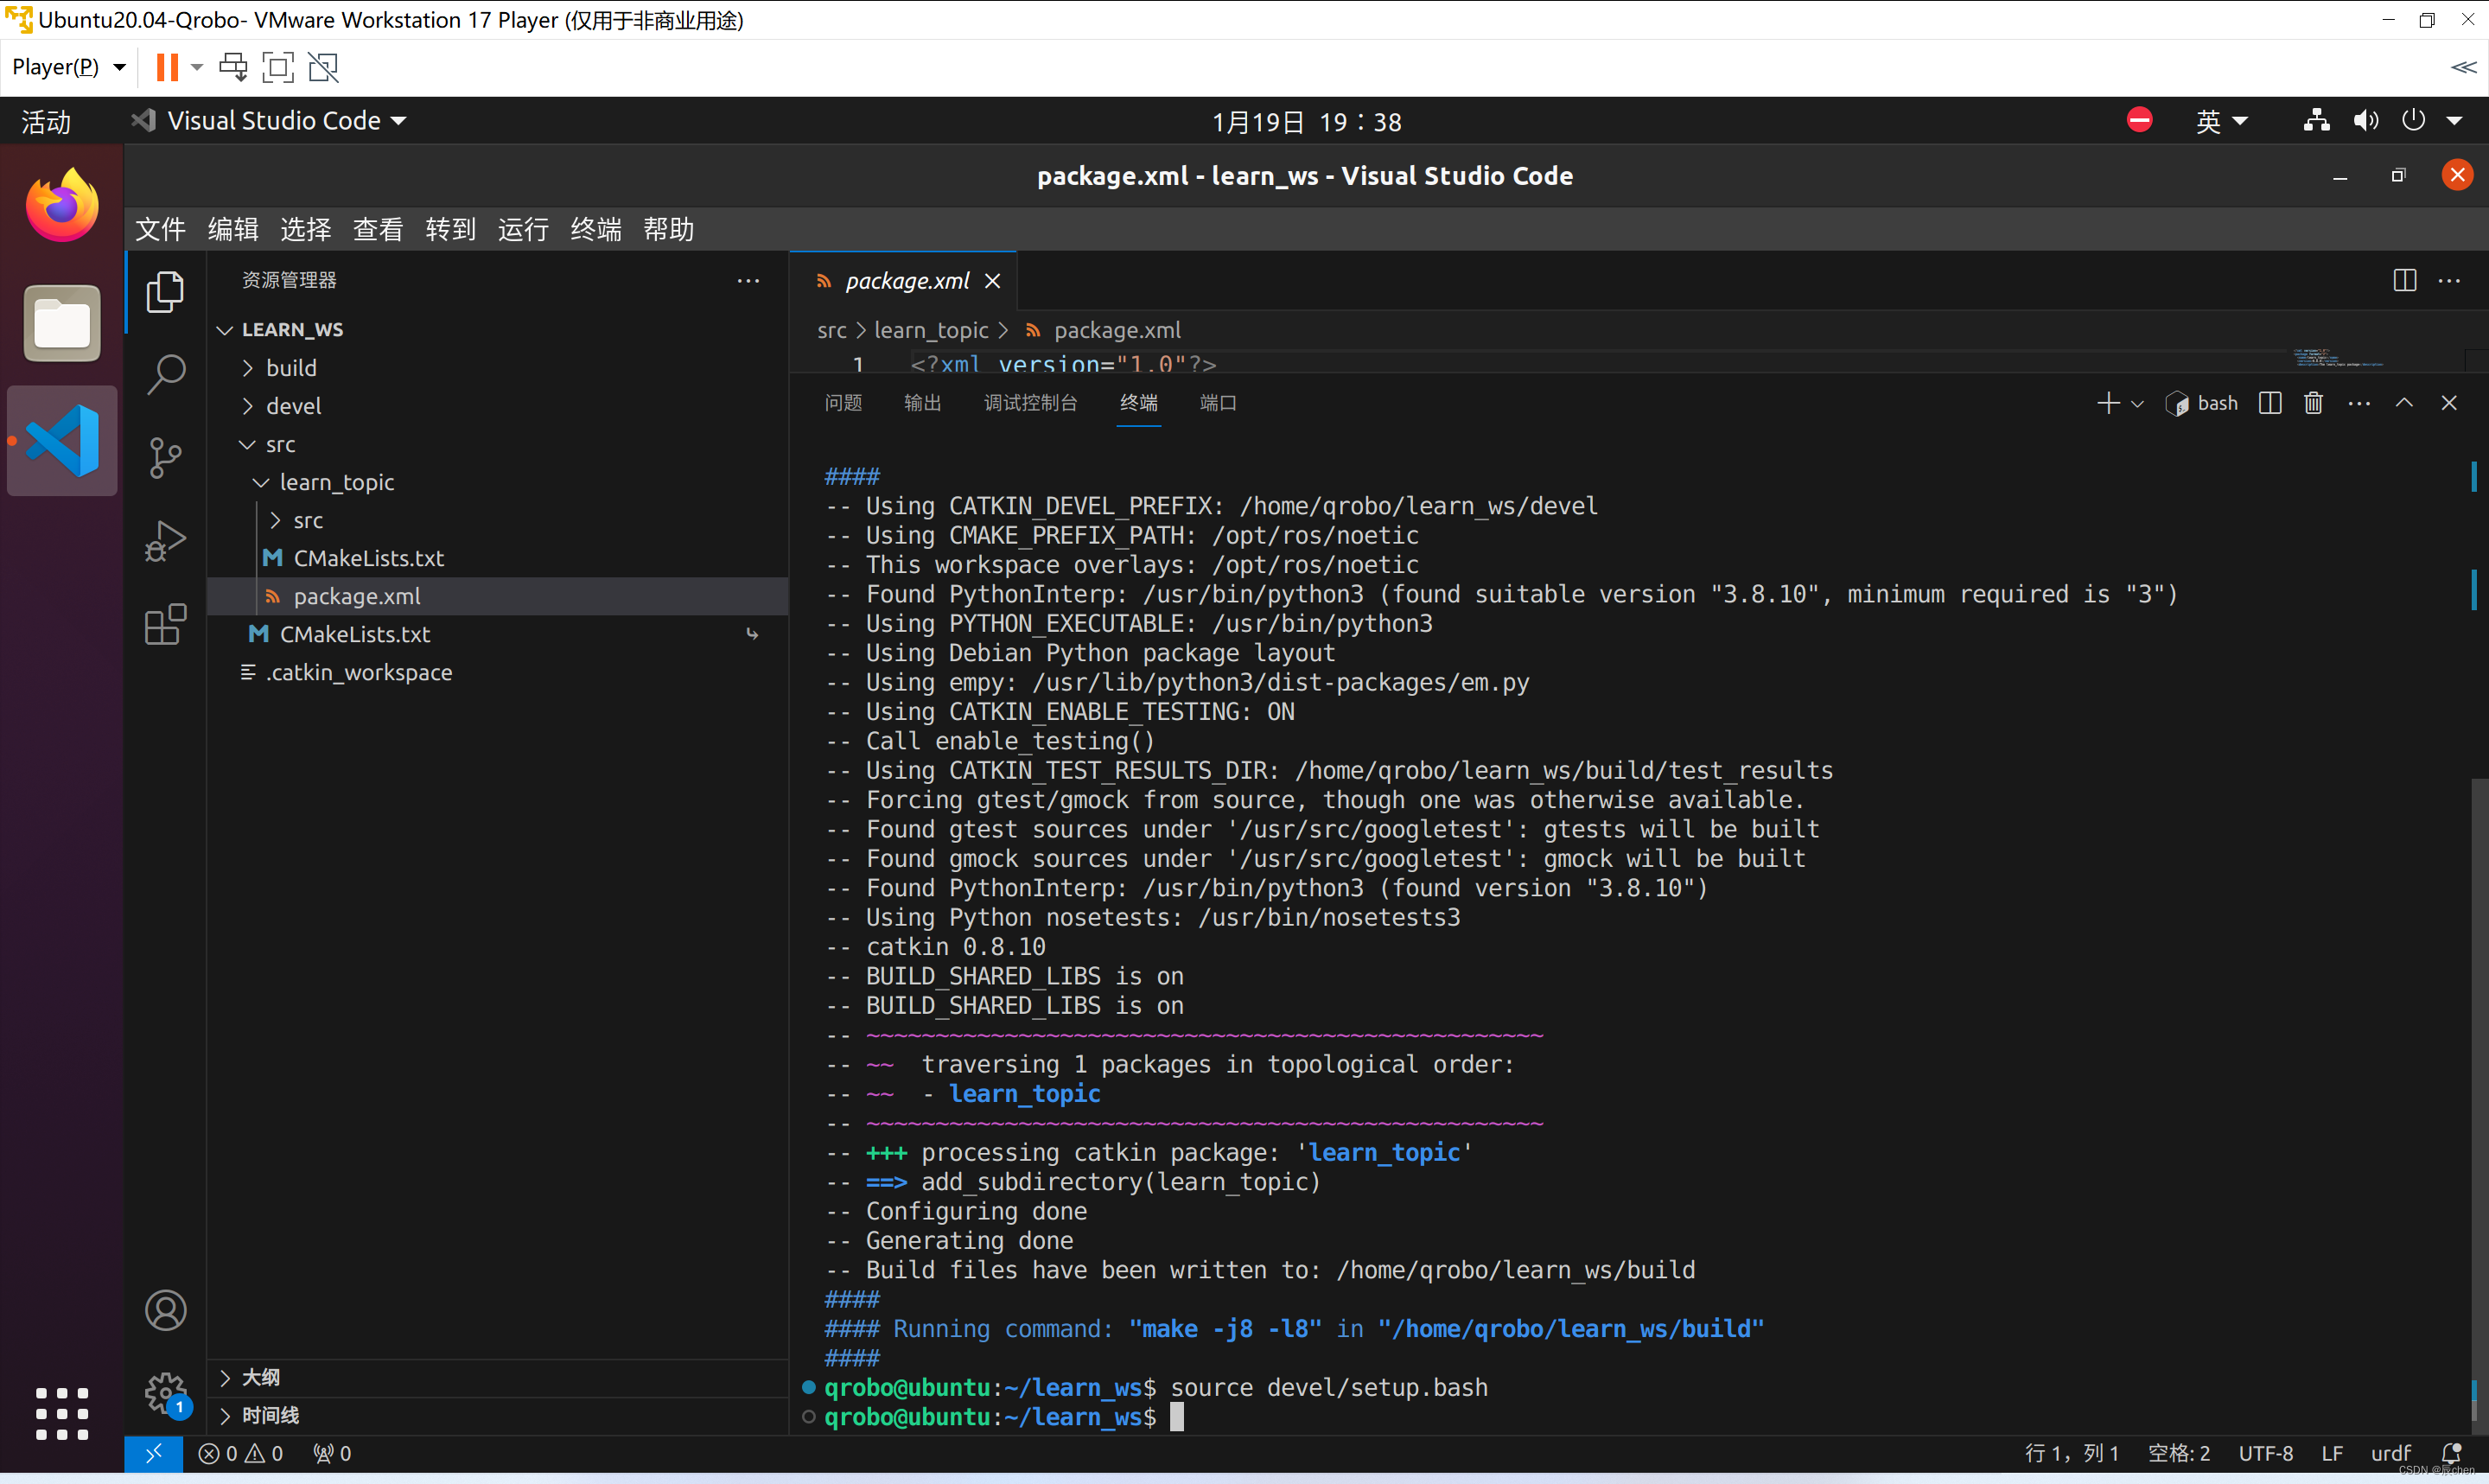Toggle VMware Unity mode icon
The height and width of the screenshot is (1484, 2489).
pyautogui.click(x=323, y=67)
